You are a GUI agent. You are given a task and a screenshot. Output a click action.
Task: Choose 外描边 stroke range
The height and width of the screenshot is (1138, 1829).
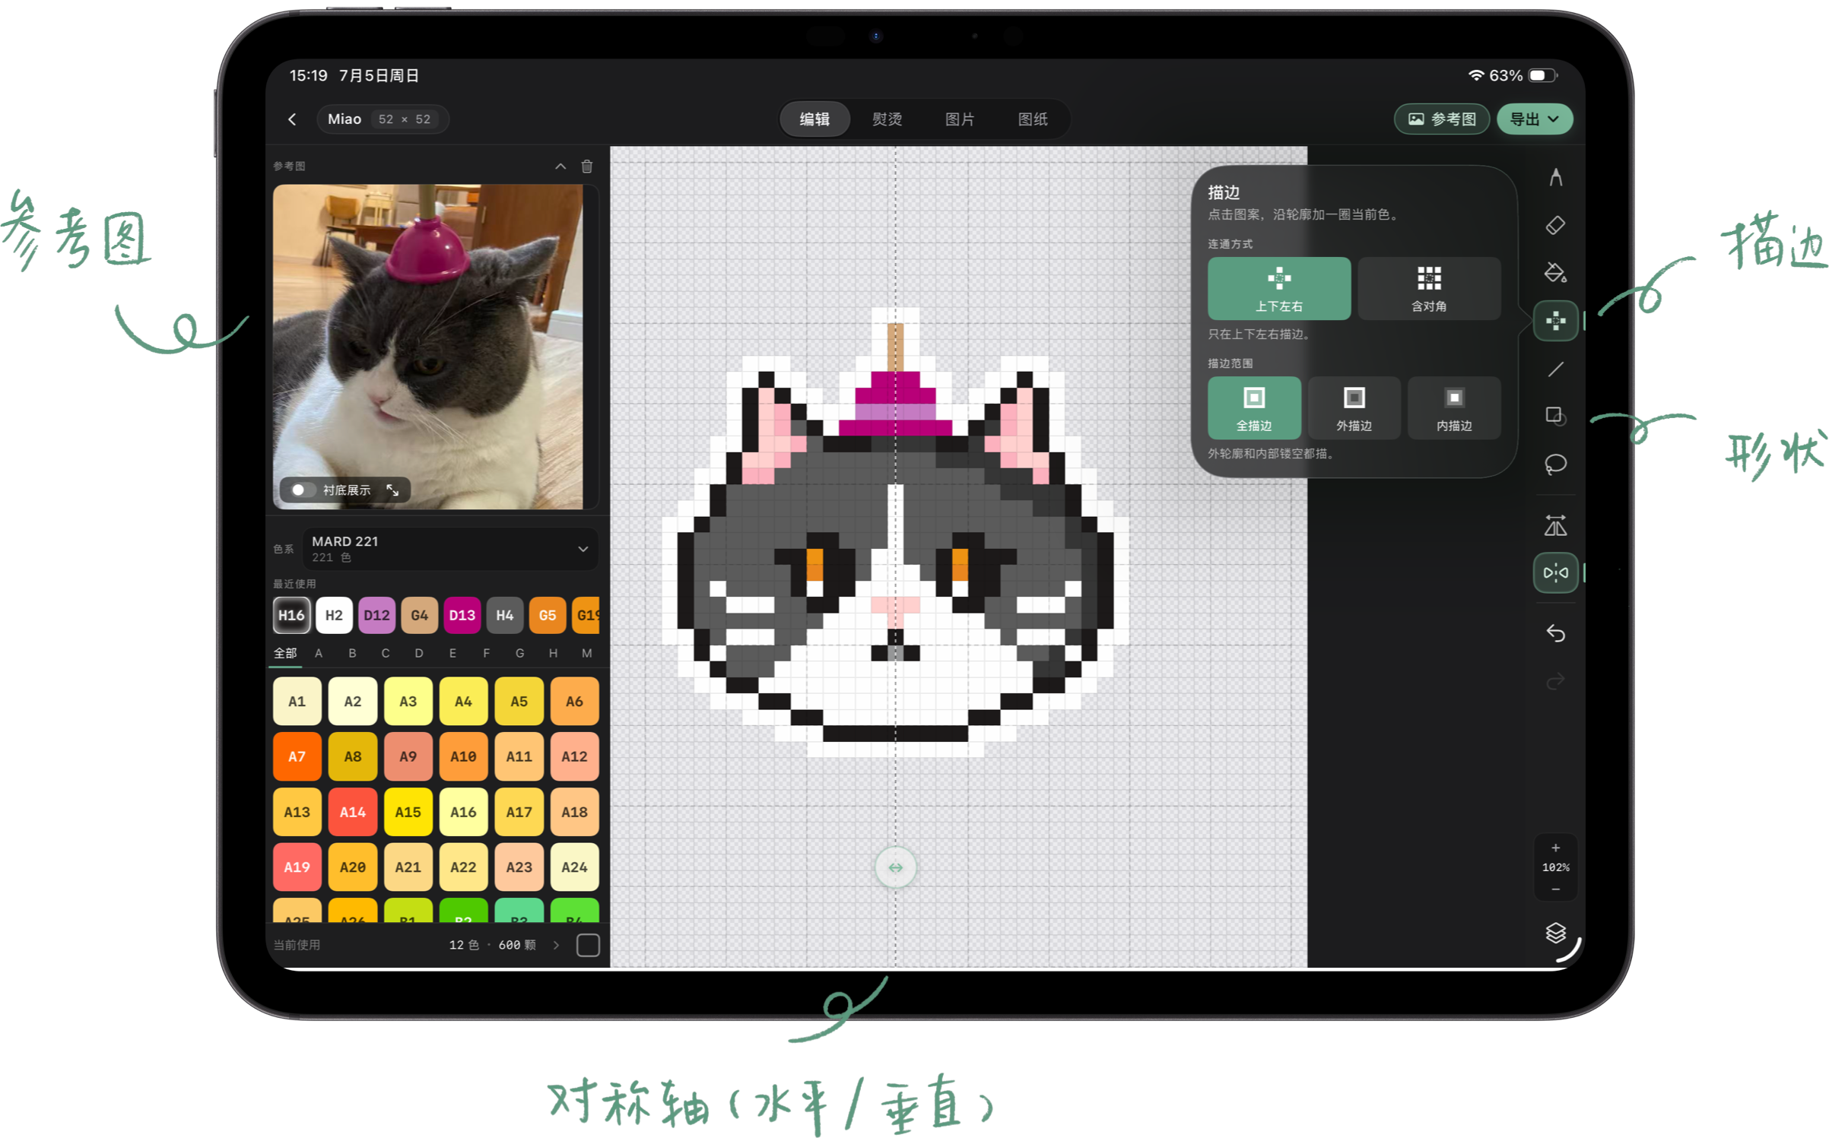click(x=1354, y=407)
